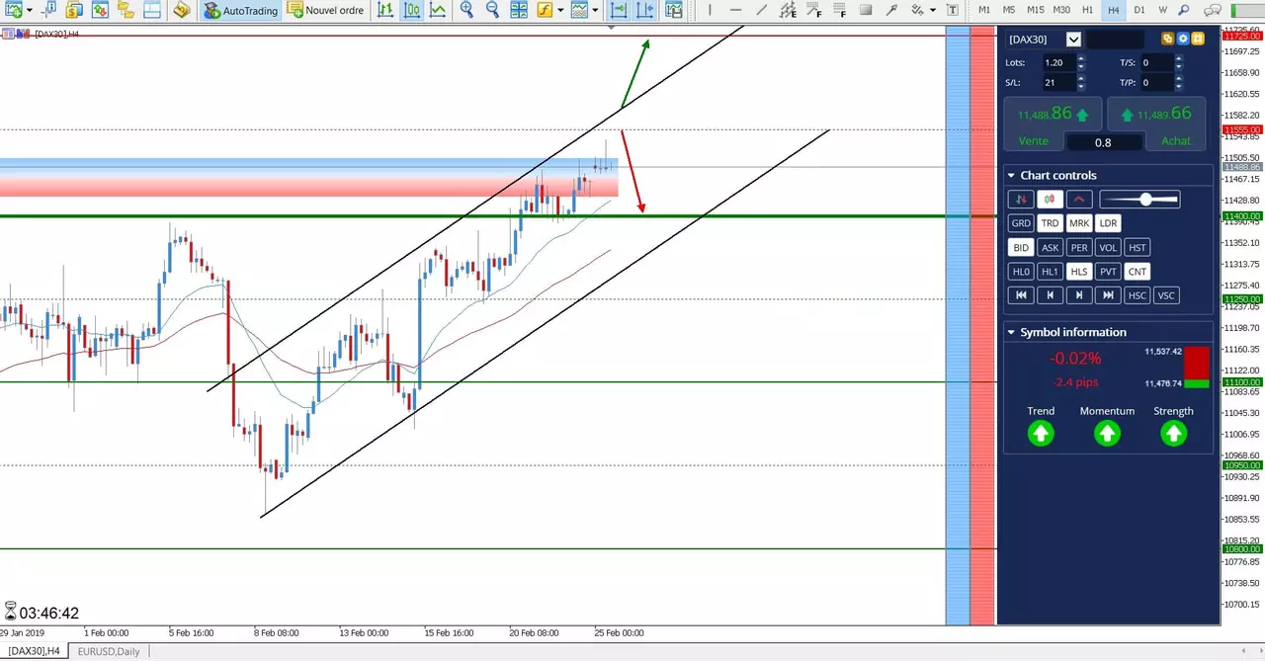Toggle the TRD button
The image size is (1265, 661).
1050,223
